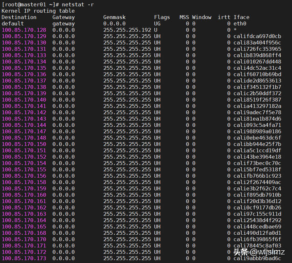The image size is (292, 263).
Task: Click interface calif60710b69bd
Action: pos(257,74)
